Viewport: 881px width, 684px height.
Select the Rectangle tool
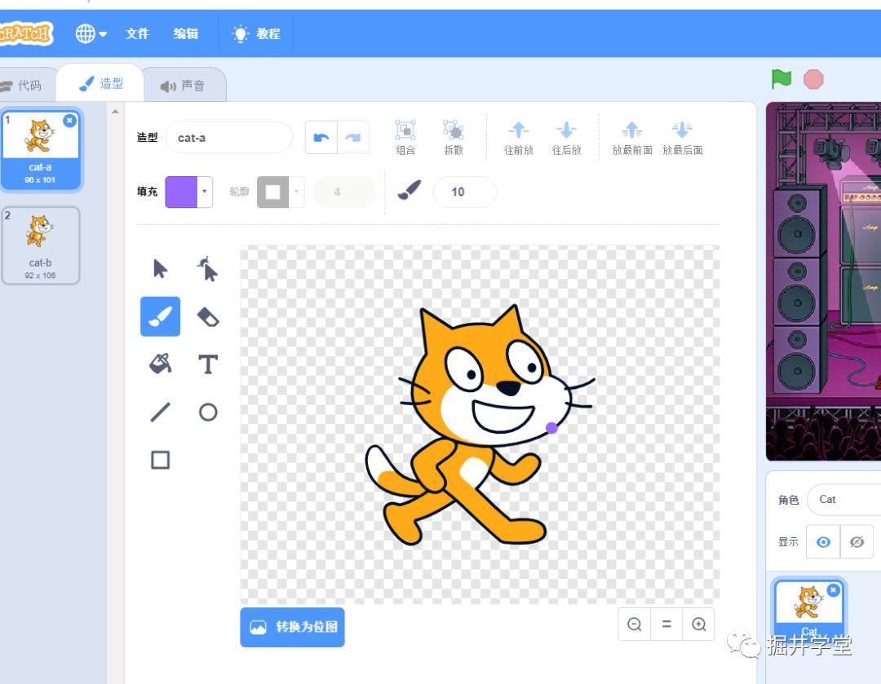coord(160,460)
